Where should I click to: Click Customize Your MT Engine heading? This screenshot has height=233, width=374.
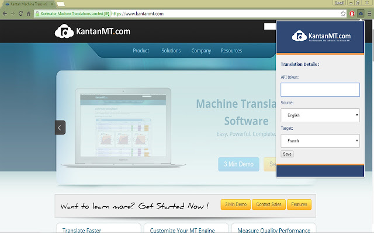(x=182, y=230)
